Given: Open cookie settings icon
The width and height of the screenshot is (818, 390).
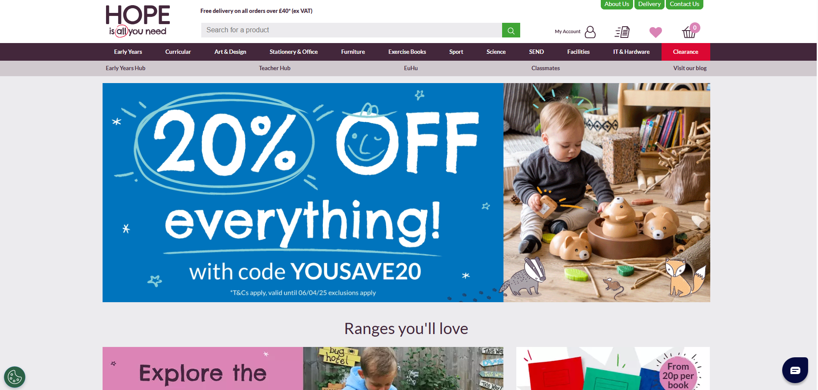Looking at the screenshot, I should coord(15,377).
